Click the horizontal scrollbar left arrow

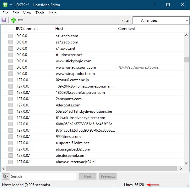4,168
